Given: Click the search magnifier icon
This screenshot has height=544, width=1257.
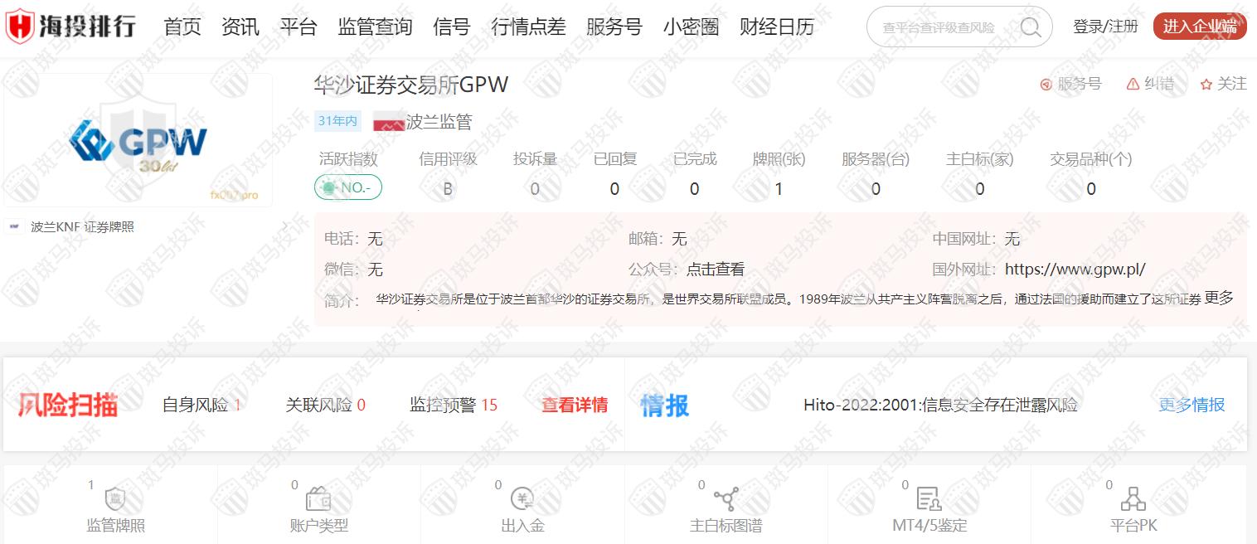Looking at the screenshot, I should click(x=1030, y=27).
